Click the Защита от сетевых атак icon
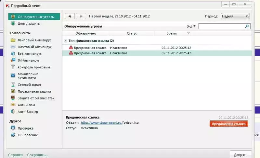This screenshot has height=158, width=260. [13, 98]
